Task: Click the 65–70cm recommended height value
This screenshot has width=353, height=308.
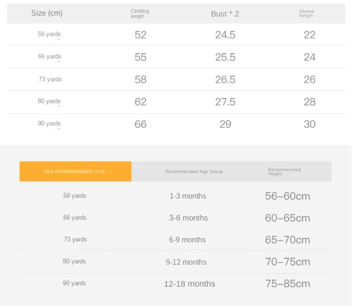Action: pyautogui.click(x=288, y=240)
